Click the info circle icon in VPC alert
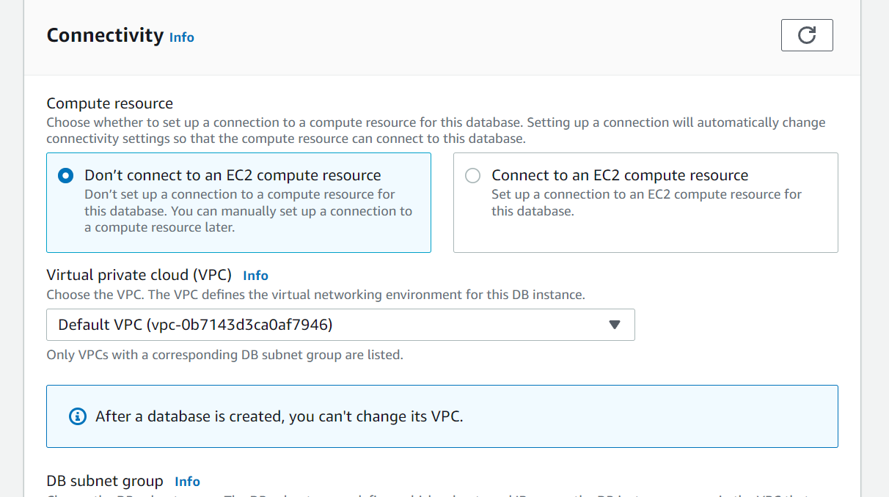Image resolution: width=889 pixels, height=497 pixels. pos(77,416)
